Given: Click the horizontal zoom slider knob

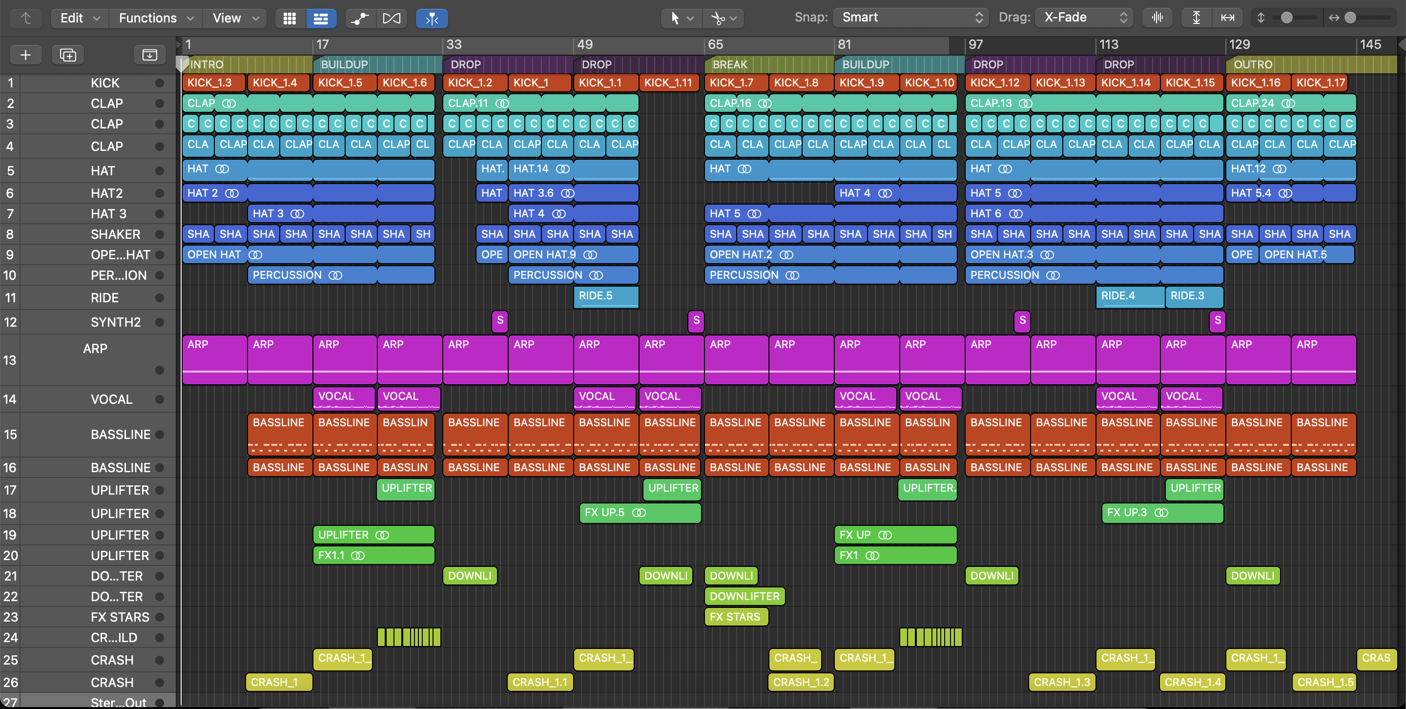Looking at the screenshot, I should 1350,18.
